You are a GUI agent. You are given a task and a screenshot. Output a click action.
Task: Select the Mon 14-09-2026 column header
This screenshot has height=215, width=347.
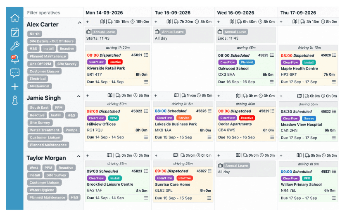[104, 13]
